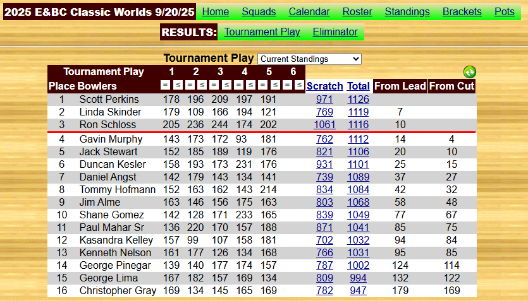Click the equals icon under game 3
This screenshot has width=528, height=301.
[x=214, y=85]
